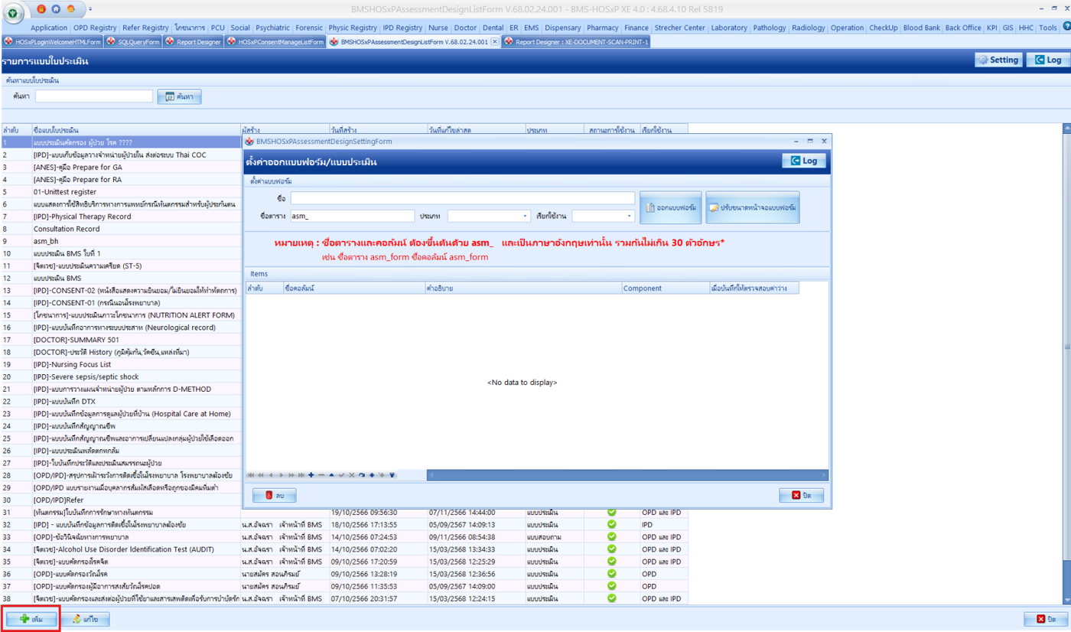
Task: Post changes with the navigator checkmark icon
Action: pyautogui.click(x=341, y=475)
